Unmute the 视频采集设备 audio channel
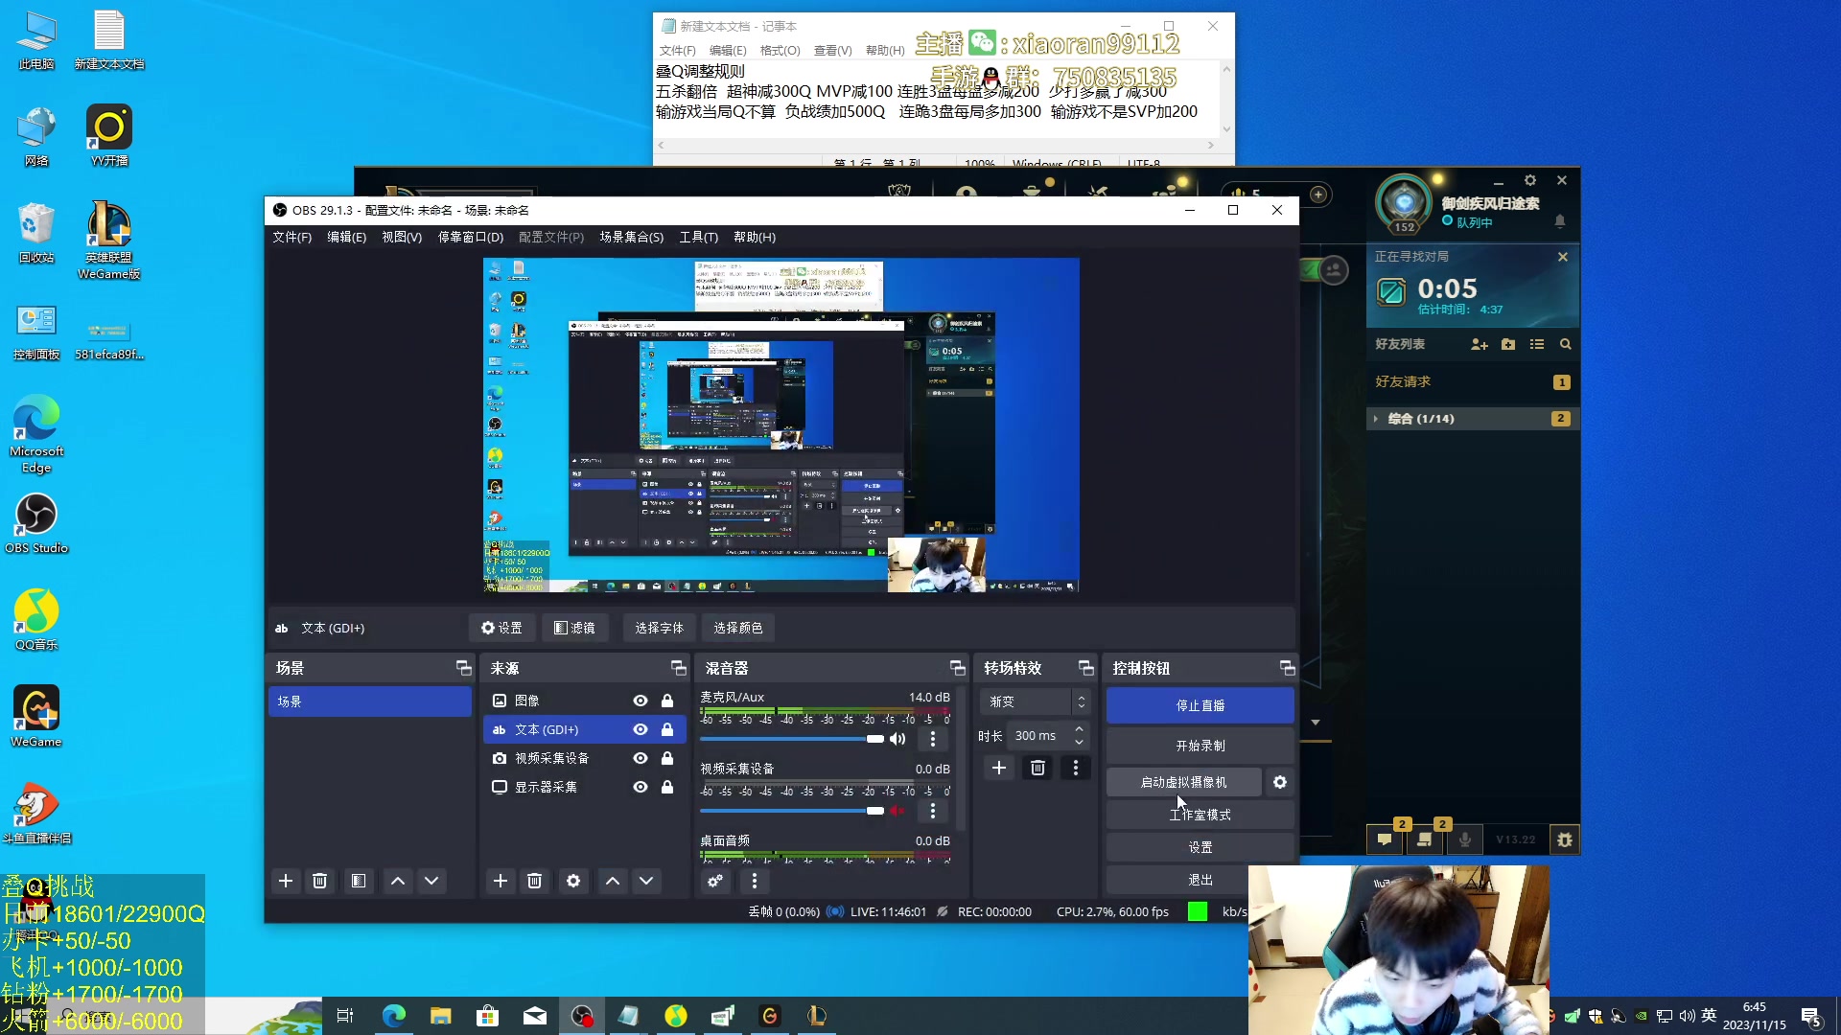Image resolution: width=1841 pixels, height=1035 pixels. tap(897, 811)
